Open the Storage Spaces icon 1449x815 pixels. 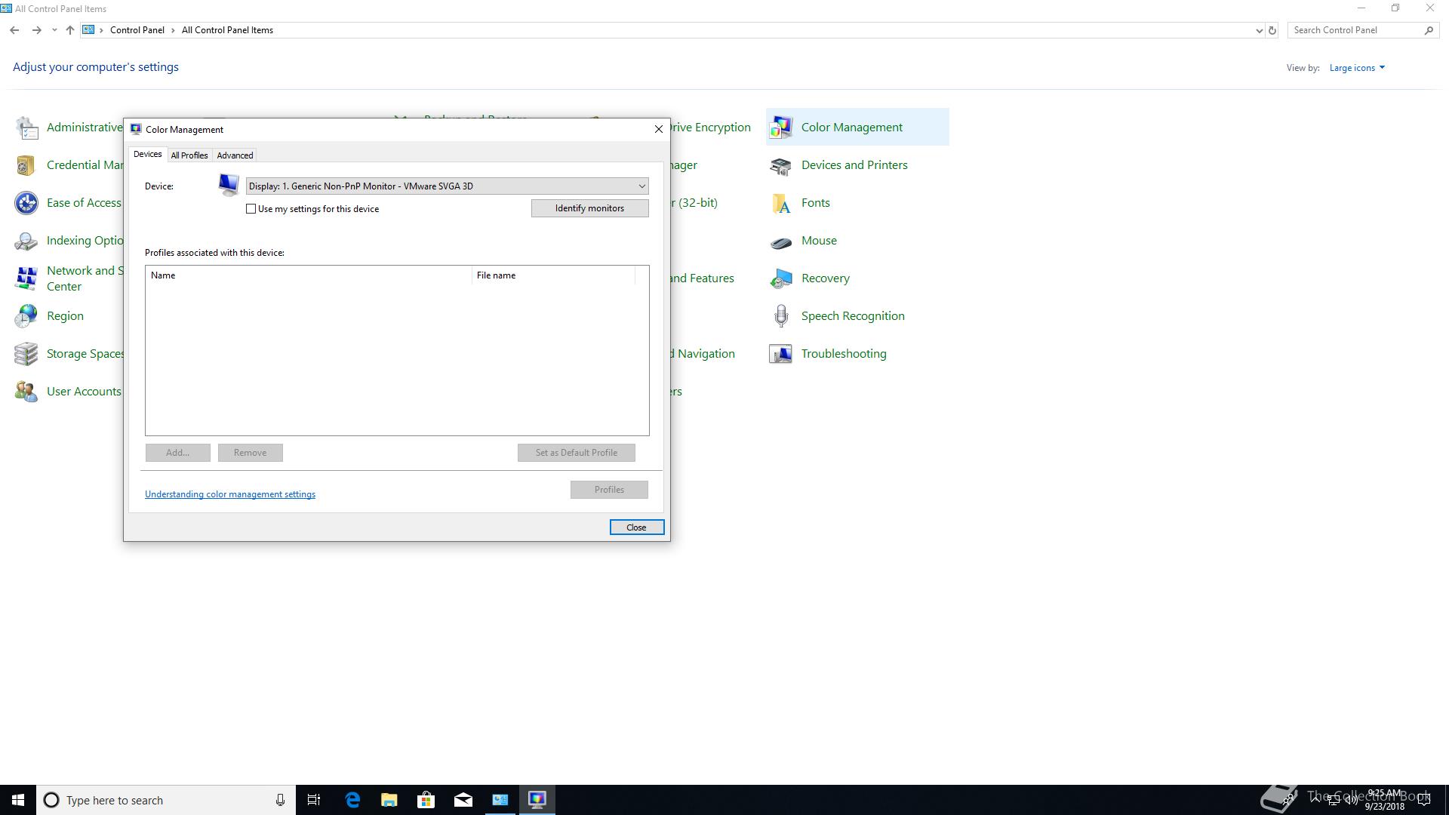click(x=26, y=354)
